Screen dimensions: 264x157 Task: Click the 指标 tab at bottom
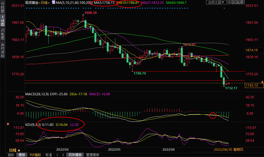point(11,155)
